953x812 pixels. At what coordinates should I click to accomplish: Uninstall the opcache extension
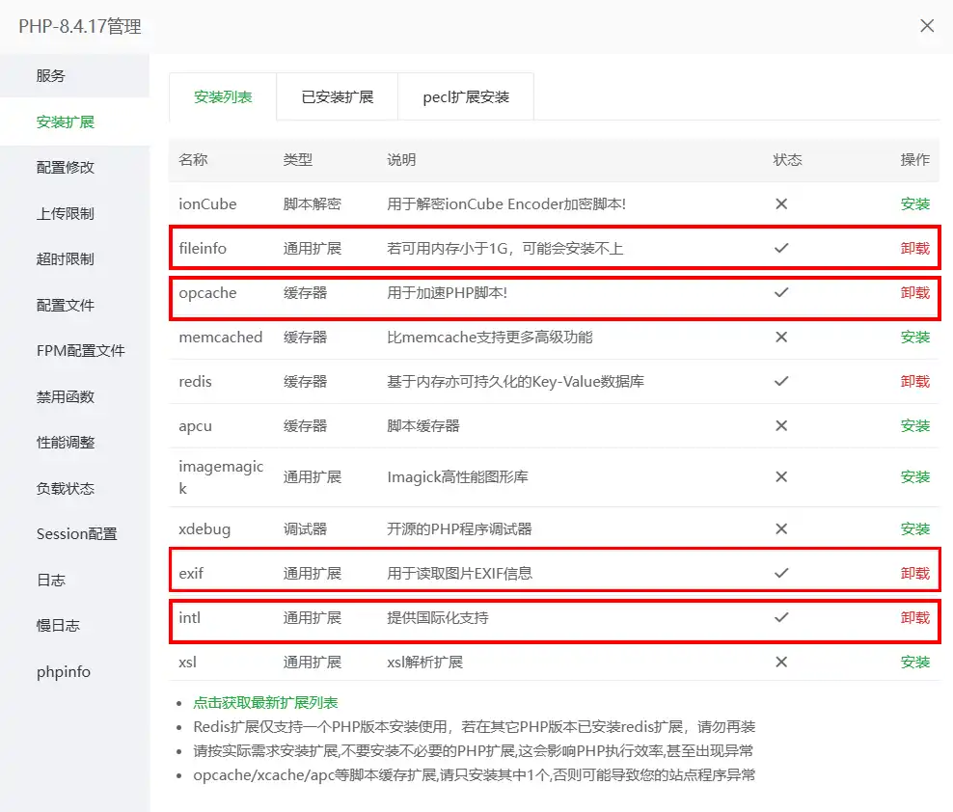[914, 293]
